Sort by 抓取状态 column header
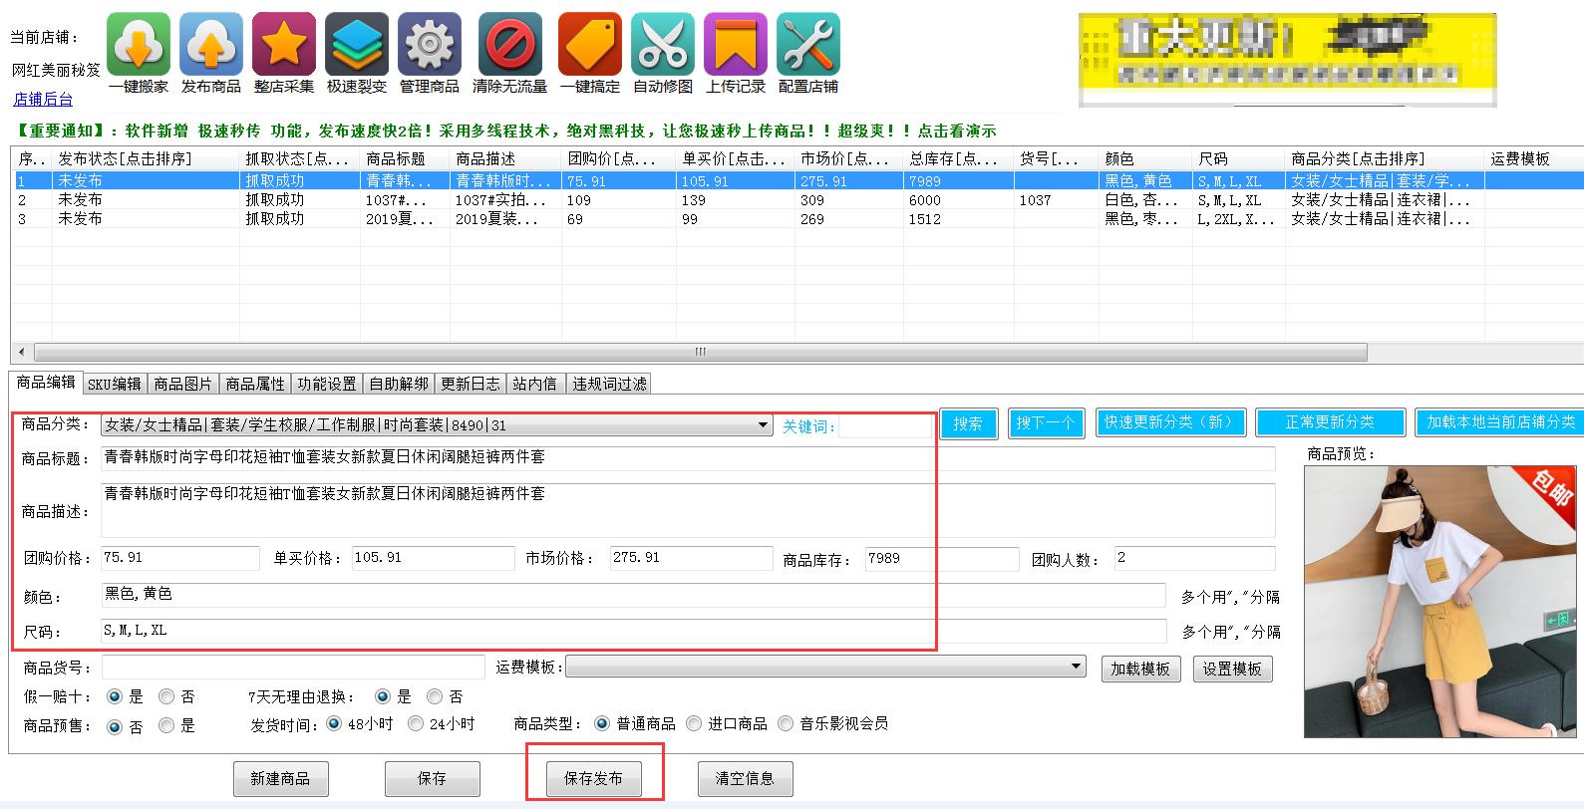 click(298, 159)
